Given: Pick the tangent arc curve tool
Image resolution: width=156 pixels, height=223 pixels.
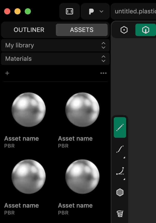Looking at the screenshot, I should [x=120, y=171].
